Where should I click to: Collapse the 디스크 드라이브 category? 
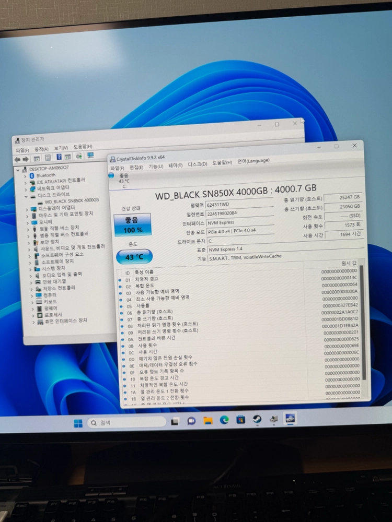(26, 196)
